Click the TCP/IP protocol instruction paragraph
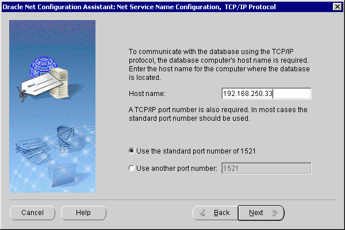 click(218, 64)
